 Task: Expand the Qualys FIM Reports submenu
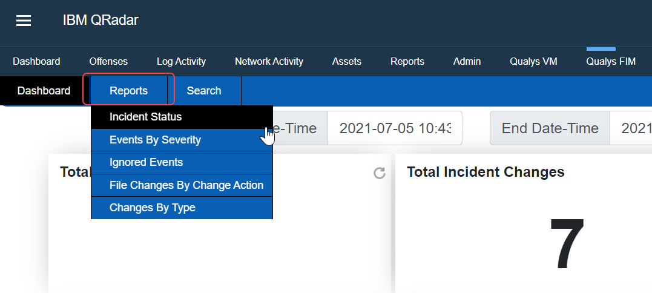click(128, 91)
